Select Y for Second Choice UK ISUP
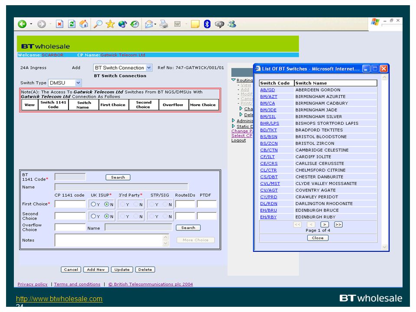 pos(93,216)
